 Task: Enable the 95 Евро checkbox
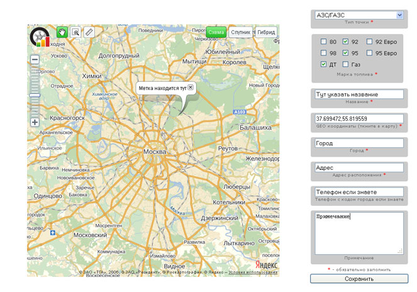pos(369,53)
